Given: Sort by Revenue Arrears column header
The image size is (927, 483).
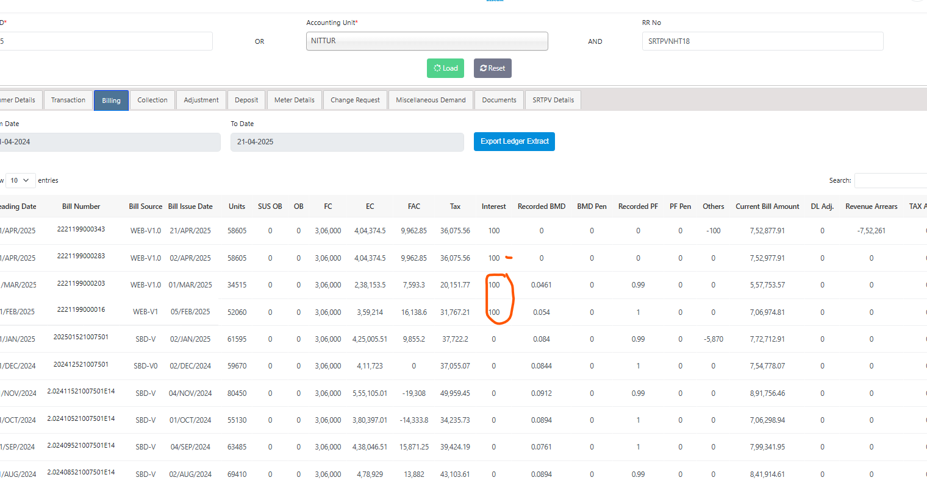Looking at the screenshot, I should click(x=872, y=206).
